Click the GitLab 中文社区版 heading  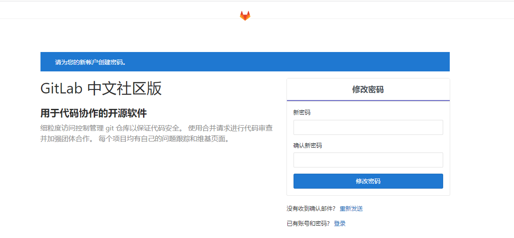pos(101,88)
